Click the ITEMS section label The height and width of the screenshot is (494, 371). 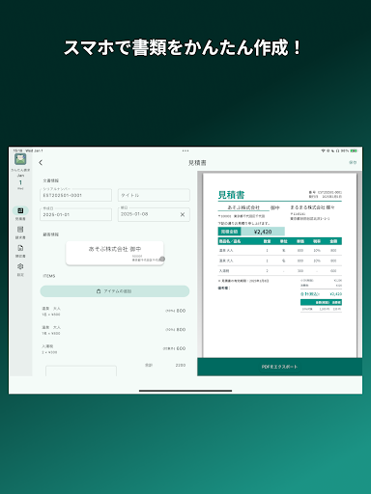point(49,276)
